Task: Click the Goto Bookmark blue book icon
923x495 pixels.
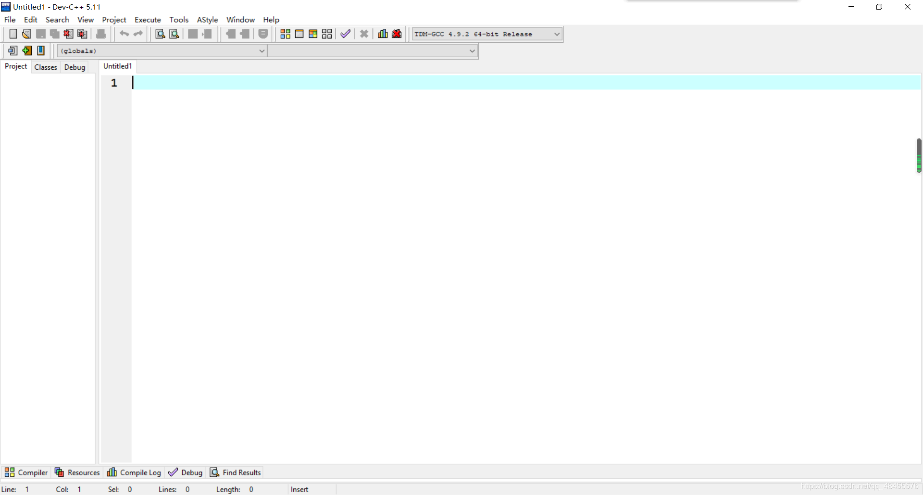Action: (x=41, y=50)
